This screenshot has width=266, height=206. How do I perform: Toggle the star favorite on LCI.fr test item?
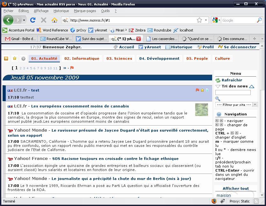click(x=202, y=90)
